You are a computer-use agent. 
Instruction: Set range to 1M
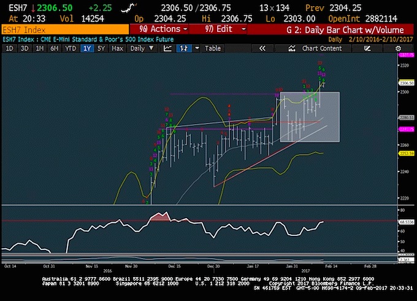click(x=40, y=49)
